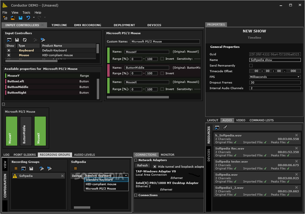Collapse the Network Adapters section
The height and width of the screenshot is (214, 305).
(136, 160)
